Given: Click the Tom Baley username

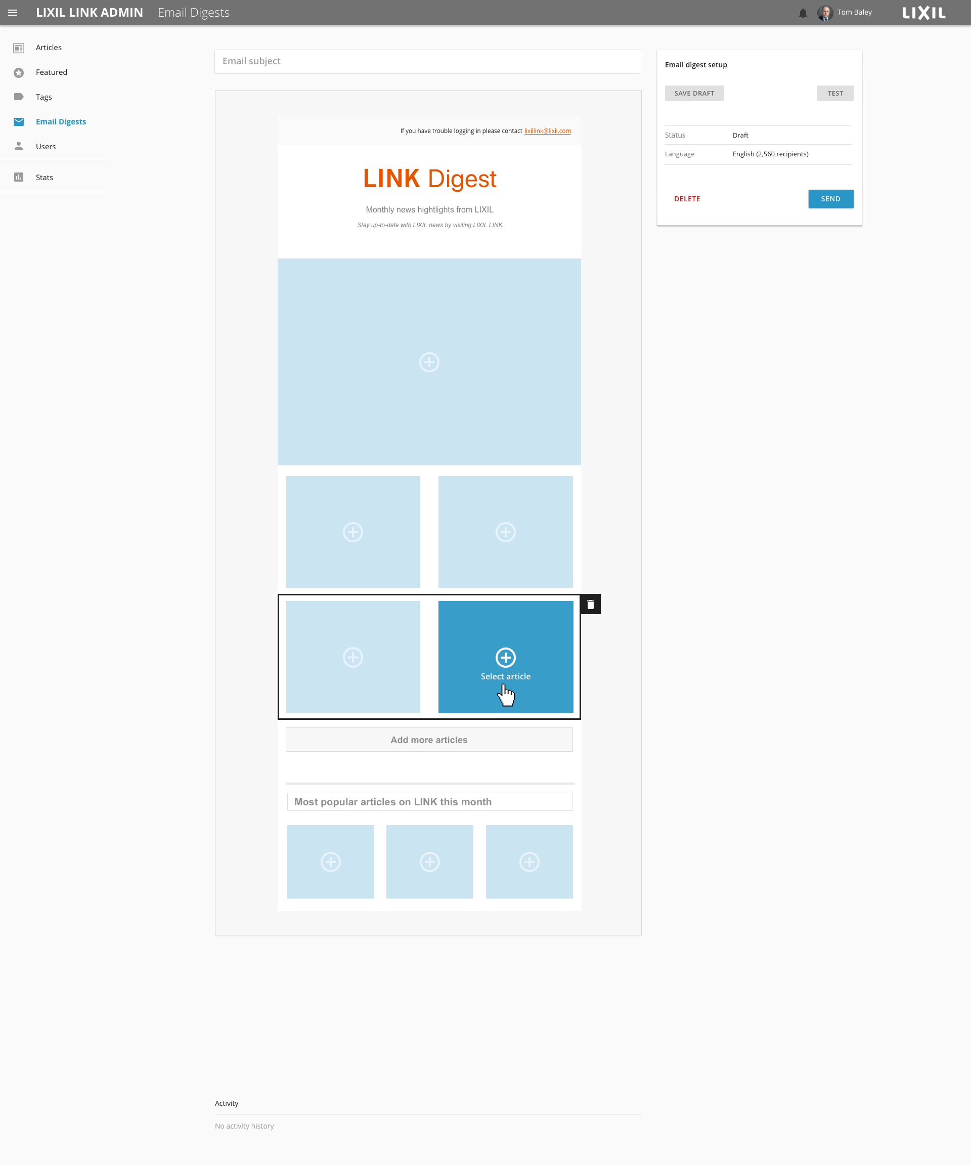Looking at the screenshot, I should pos(854,13).
